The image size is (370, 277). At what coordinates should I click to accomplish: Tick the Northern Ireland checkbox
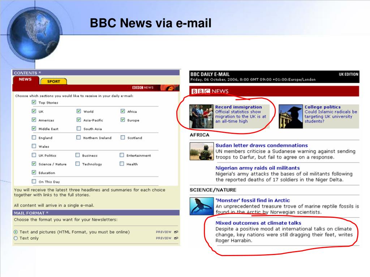[x=78, y=137]
